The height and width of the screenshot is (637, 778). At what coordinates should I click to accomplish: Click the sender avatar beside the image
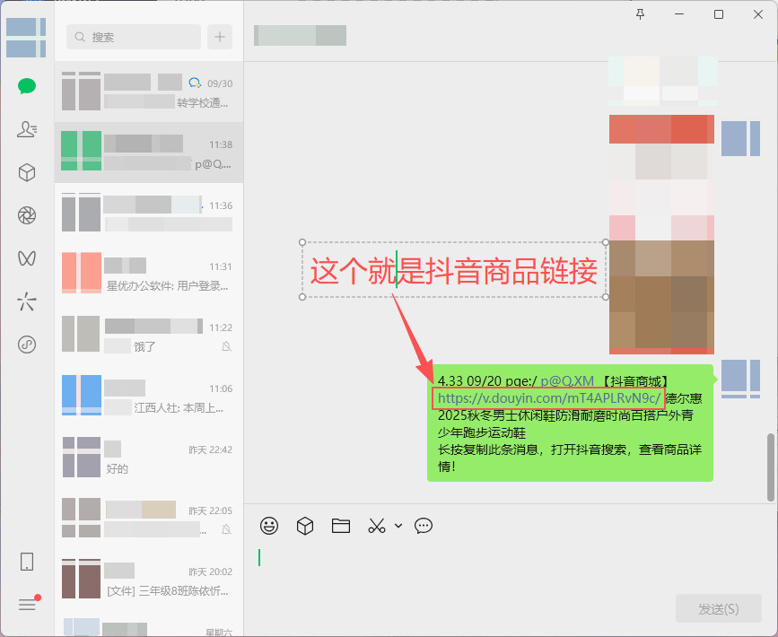740,138
